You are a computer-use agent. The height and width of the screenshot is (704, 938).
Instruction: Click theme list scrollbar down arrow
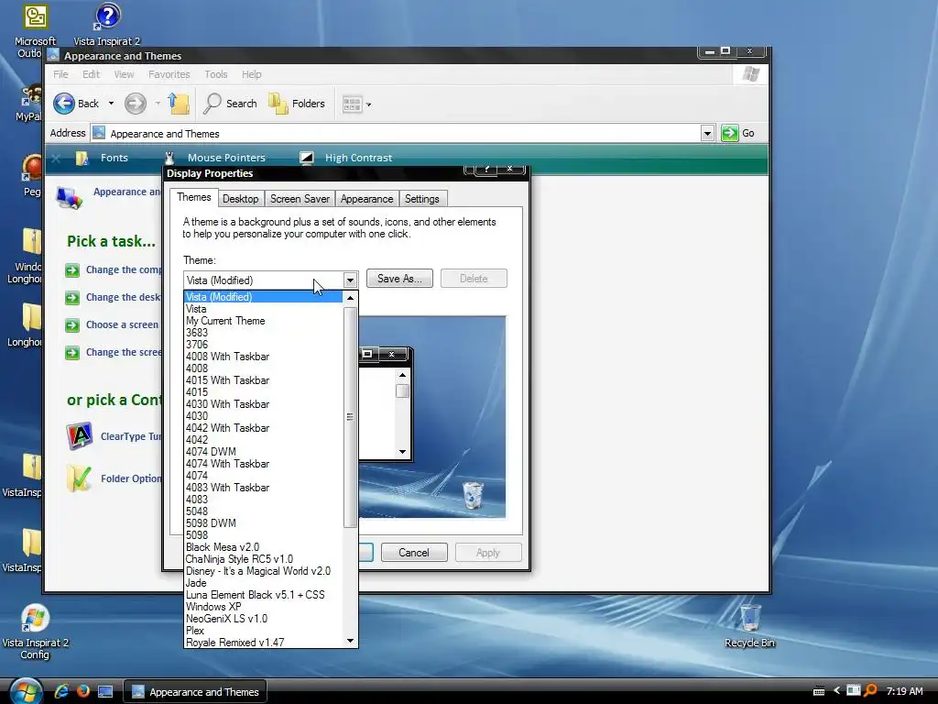350,641
